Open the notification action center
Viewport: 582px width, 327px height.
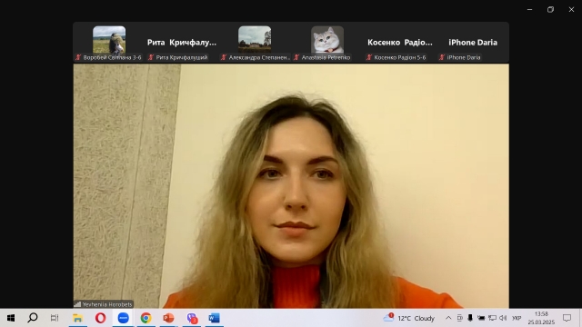[x=567, y=318]
